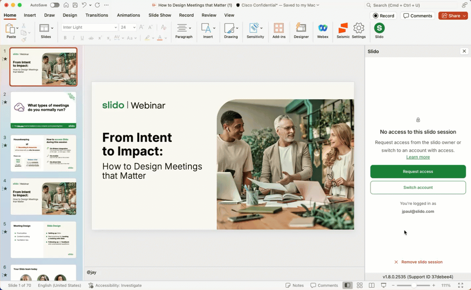471x290 pixels.
Task: Adjust the zoom slider handle
Action: (414, 285)
